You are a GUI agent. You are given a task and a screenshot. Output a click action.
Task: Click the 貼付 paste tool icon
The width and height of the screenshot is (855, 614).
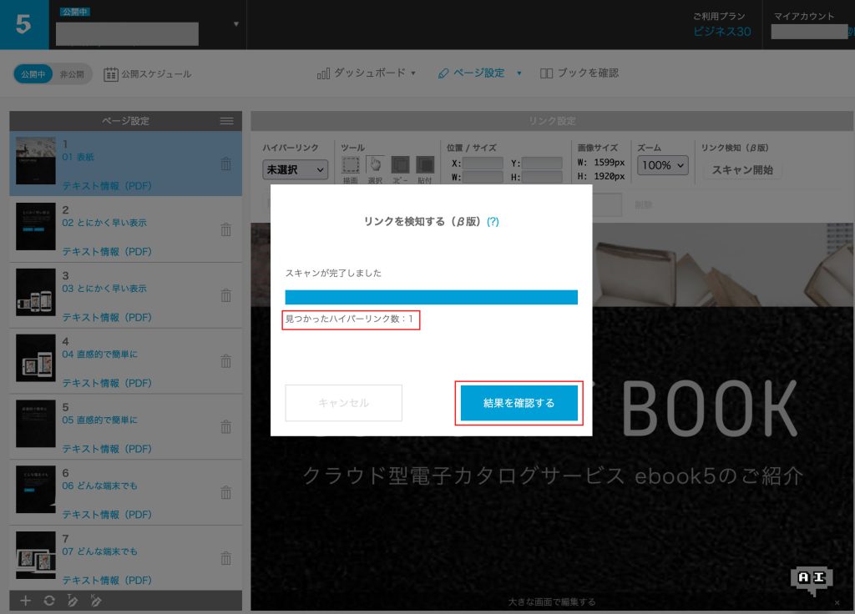click(x=425, y=165)
